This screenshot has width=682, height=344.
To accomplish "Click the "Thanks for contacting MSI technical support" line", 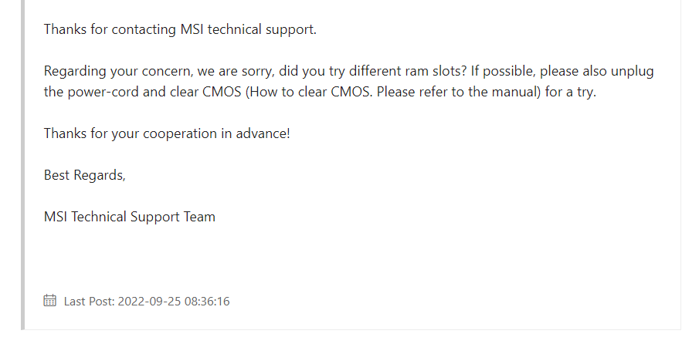I will point(180,29).
